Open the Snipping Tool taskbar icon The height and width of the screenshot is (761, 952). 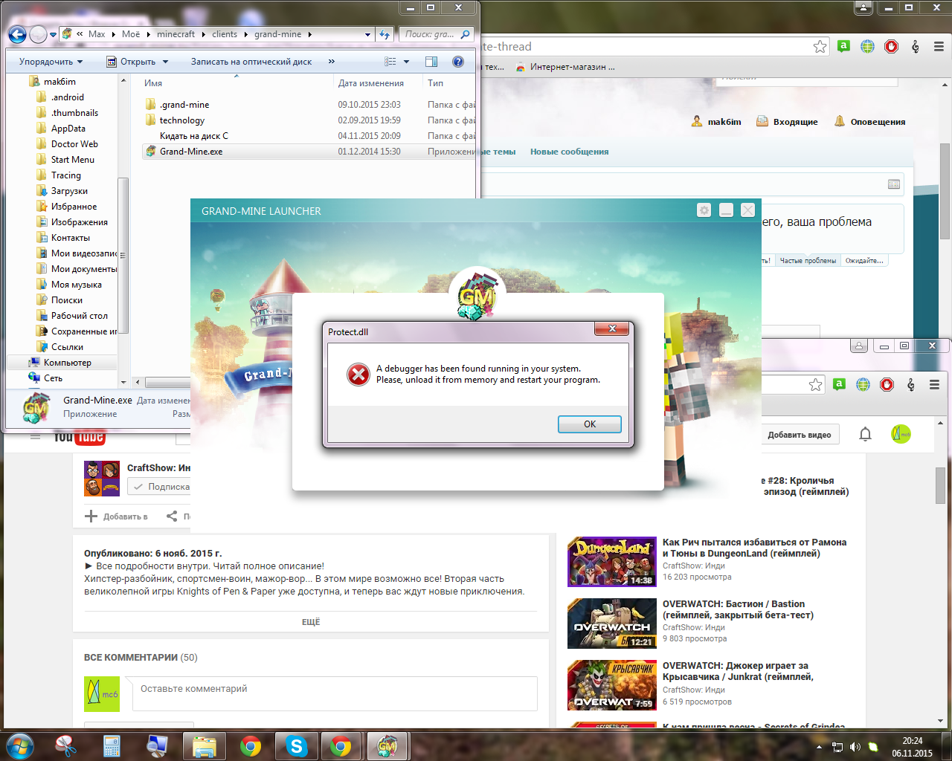click(65, 745)
